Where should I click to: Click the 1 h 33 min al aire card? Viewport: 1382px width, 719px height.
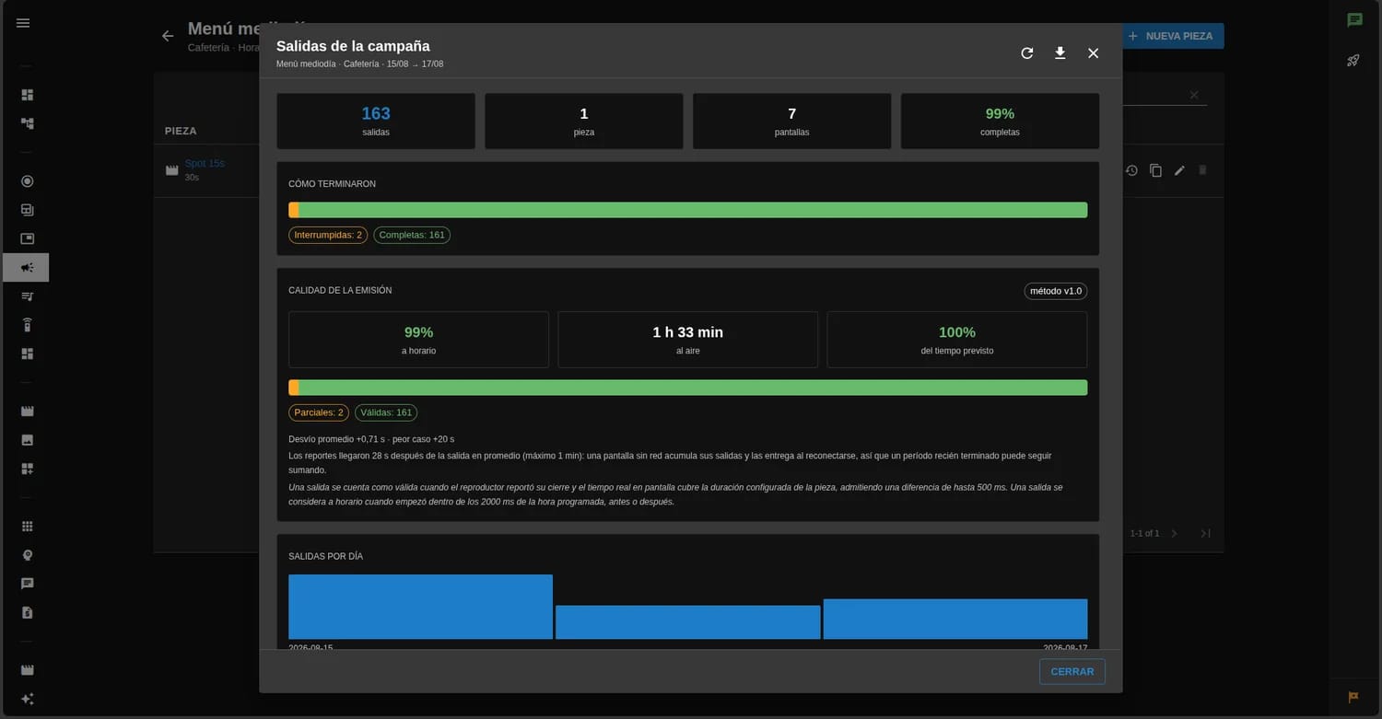click(x=687, y=340)
